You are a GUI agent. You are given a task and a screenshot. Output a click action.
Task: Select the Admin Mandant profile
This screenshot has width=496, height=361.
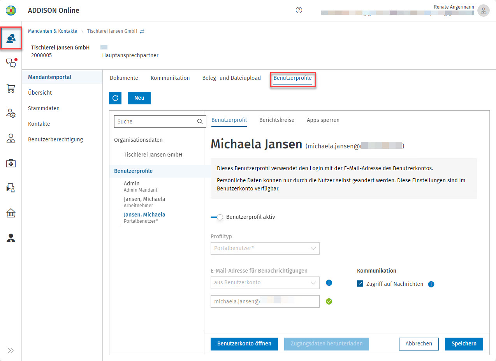click(141, 187)
